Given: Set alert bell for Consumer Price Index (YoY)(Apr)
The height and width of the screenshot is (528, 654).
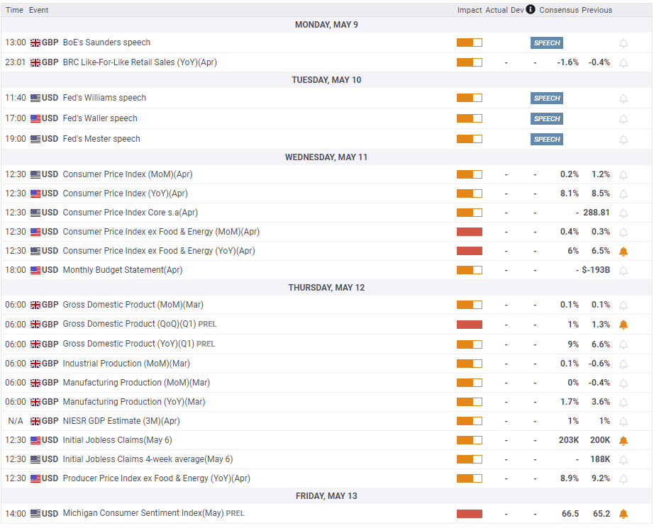Looking at the screenshot, I should 623,194.
